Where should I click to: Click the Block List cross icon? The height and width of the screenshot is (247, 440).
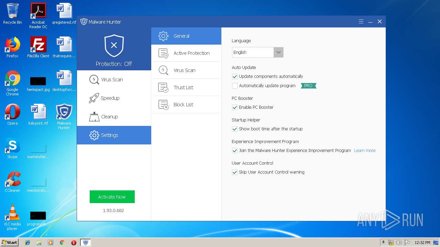(163, 105)
